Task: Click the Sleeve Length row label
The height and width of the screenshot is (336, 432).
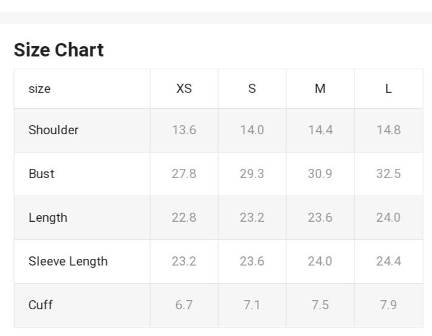Action: 68,261
